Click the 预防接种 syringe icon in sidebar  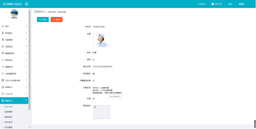click(3, 60)
